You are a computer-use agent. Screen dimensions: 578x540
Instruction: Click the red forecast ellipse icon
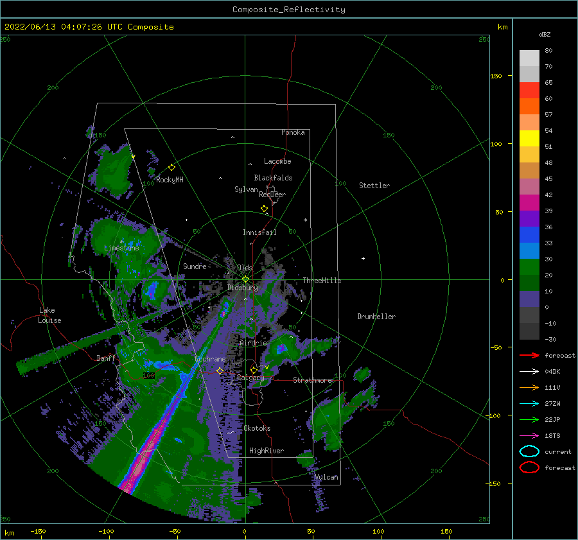point(529,467)
